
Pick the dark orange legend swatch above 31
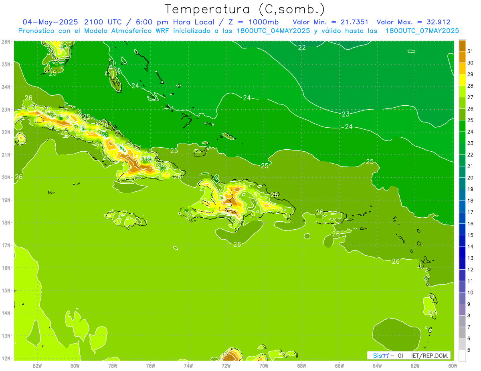[462, 46]
